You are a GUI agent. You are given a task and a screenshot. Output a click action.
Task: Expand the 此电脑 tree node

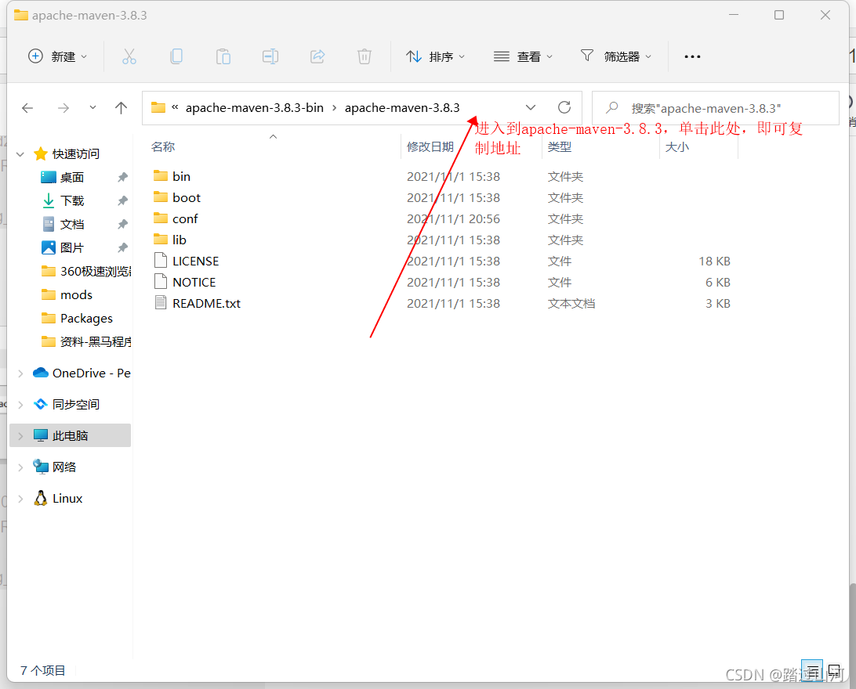coord(20,435)
